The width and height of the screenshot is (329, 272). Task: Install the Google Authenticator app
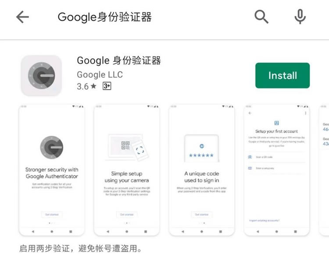(283, 76)
